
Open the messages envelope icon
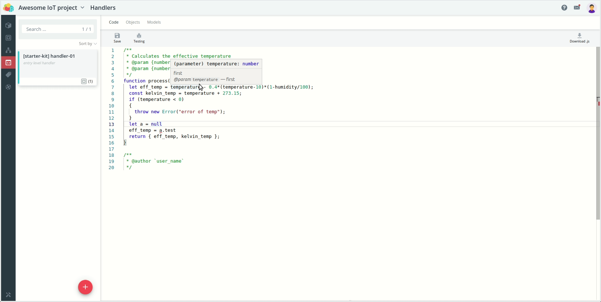(x=577, y=8)
